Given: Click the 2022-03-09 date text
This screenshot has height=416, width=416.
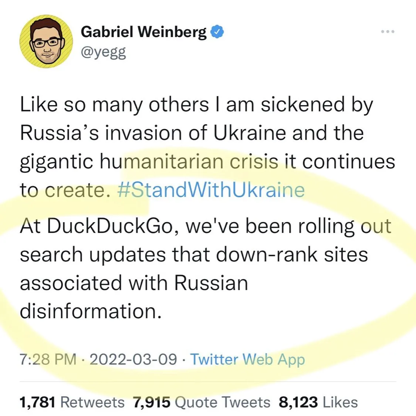Looking at the screenshot, I should click(133, 359).
